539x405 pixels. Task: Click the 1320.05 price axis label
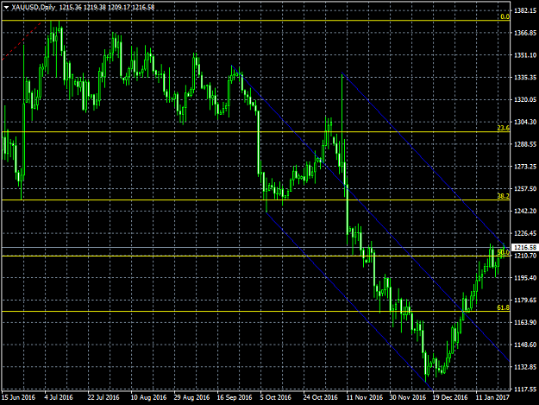[x=525, y=100]
